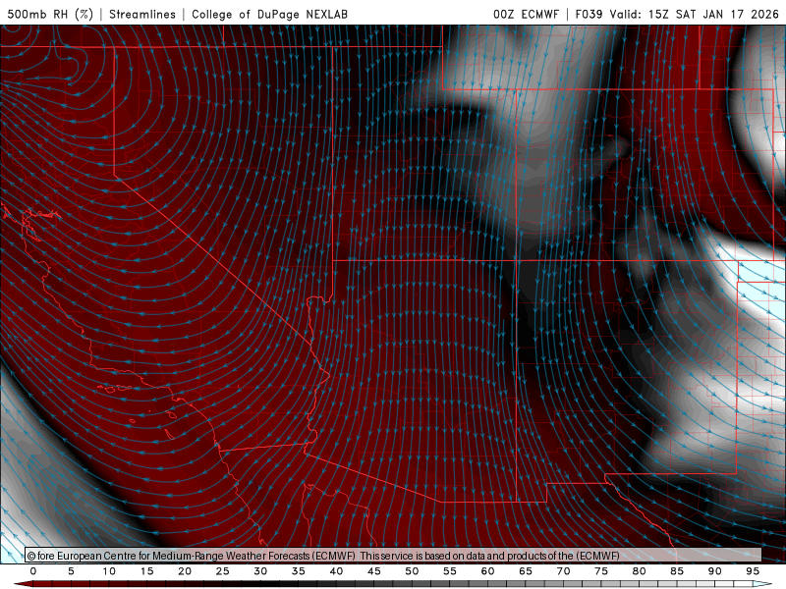This screenshot has height=589, width=786.
Task: Click the "40" label on the color scale
Action: [x=336, y=571]
